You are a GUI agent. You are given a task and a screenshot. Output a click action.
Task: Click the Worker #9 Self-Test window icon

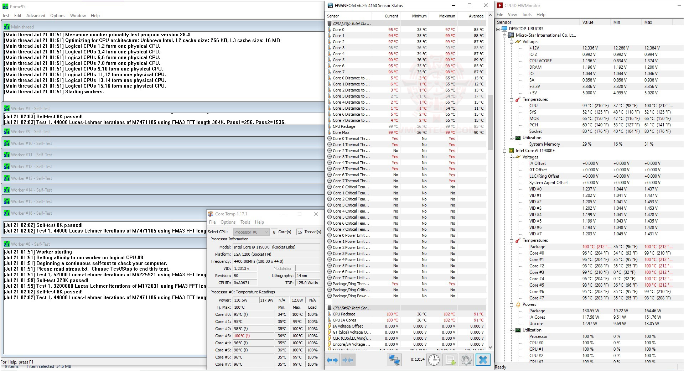[6, 131]
